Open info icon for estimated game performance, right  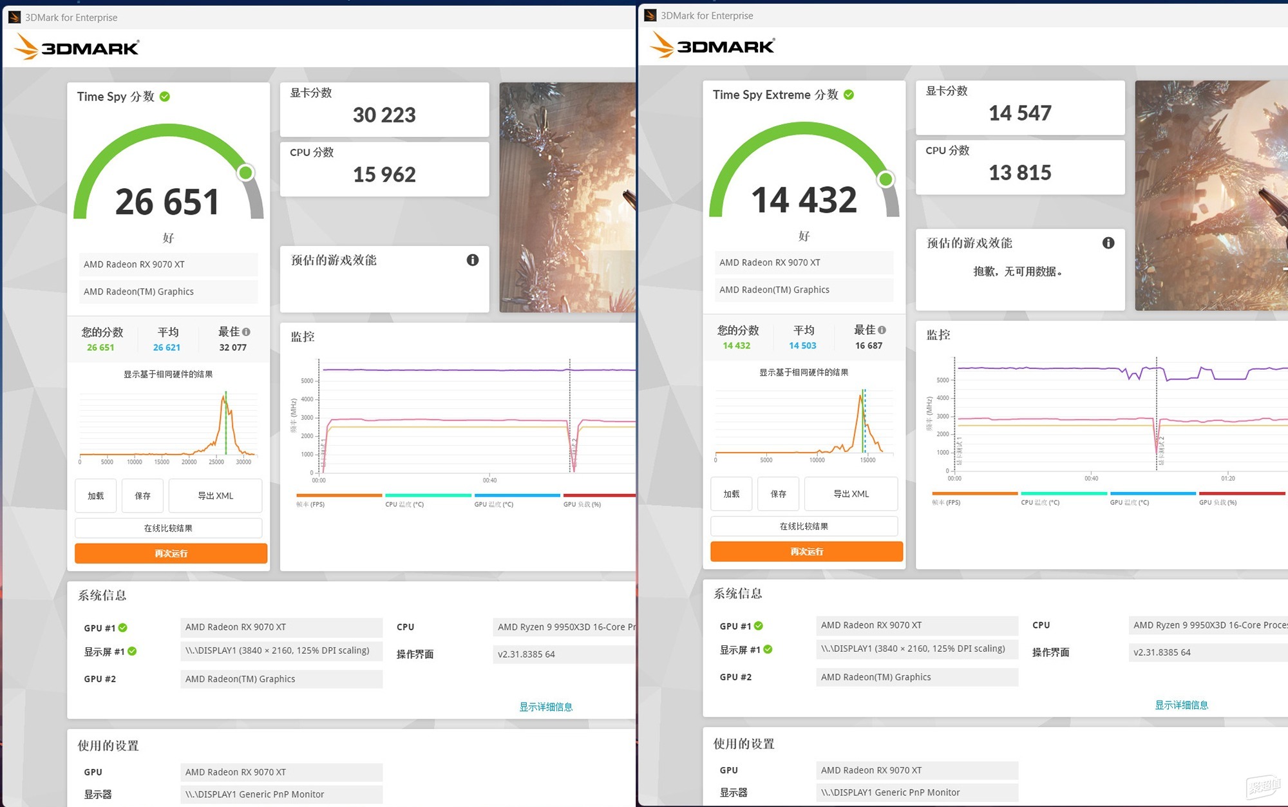pyautogui.click(x=1108, y=243)
